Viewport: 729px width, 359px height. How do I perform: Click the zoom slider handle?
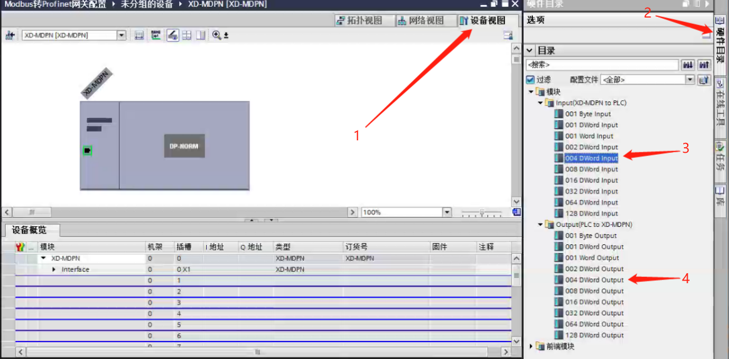coord(482,212)
